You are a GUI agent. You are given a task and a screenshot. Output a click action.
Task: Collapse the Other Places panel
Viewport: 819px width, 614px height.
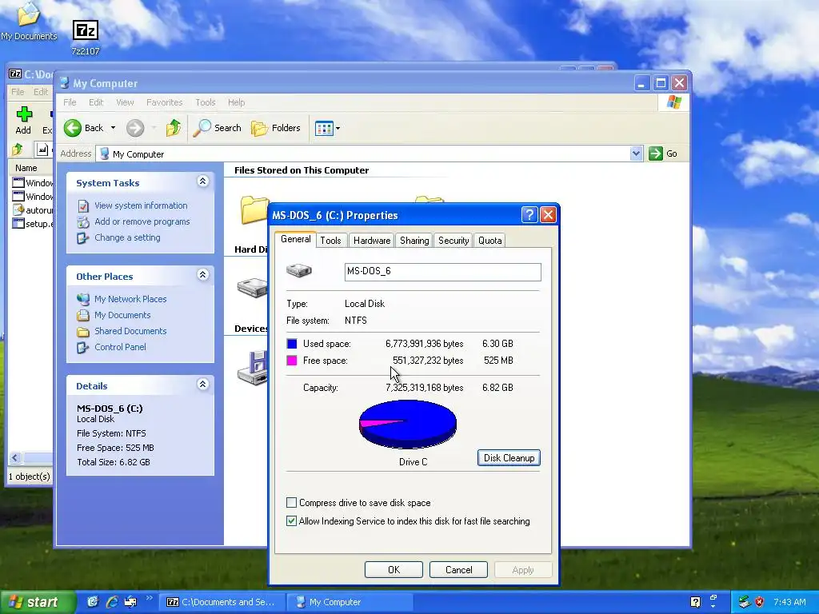[203, 275]
